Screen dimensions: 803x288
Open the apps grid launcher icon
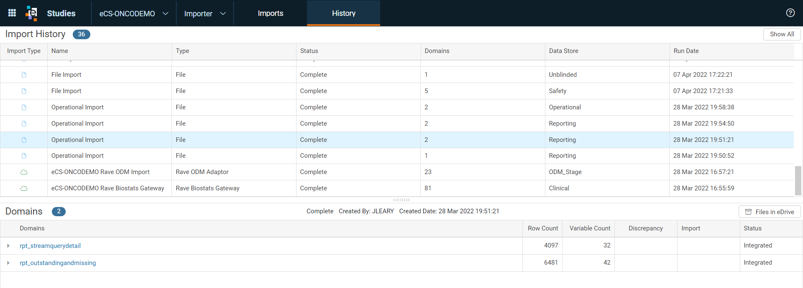(x=12, y=13)
